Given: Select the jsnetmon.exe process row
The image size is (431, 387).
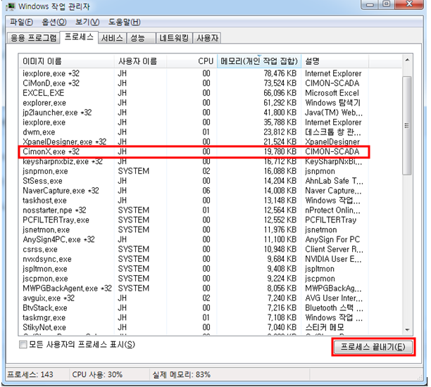Looking at the screenshot, I should pyautogui.click(x=194, y=229).
